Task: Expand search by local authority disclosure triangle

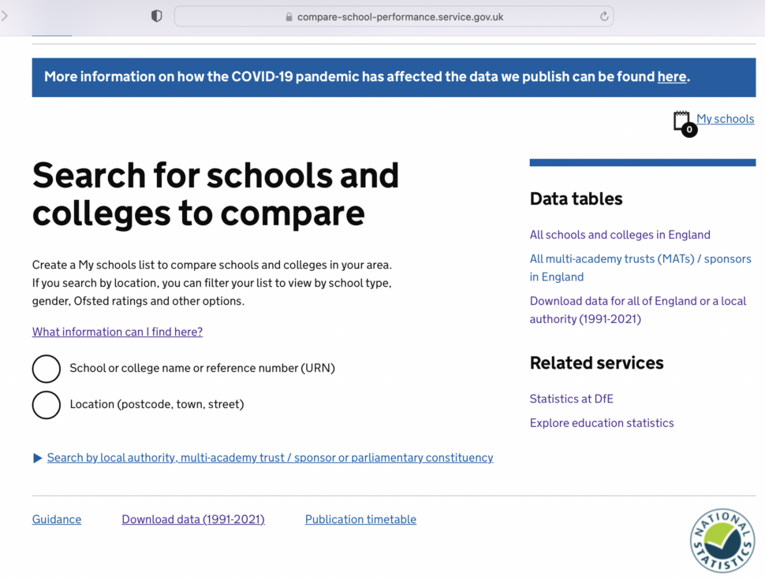Action: (x=37, y=458)
